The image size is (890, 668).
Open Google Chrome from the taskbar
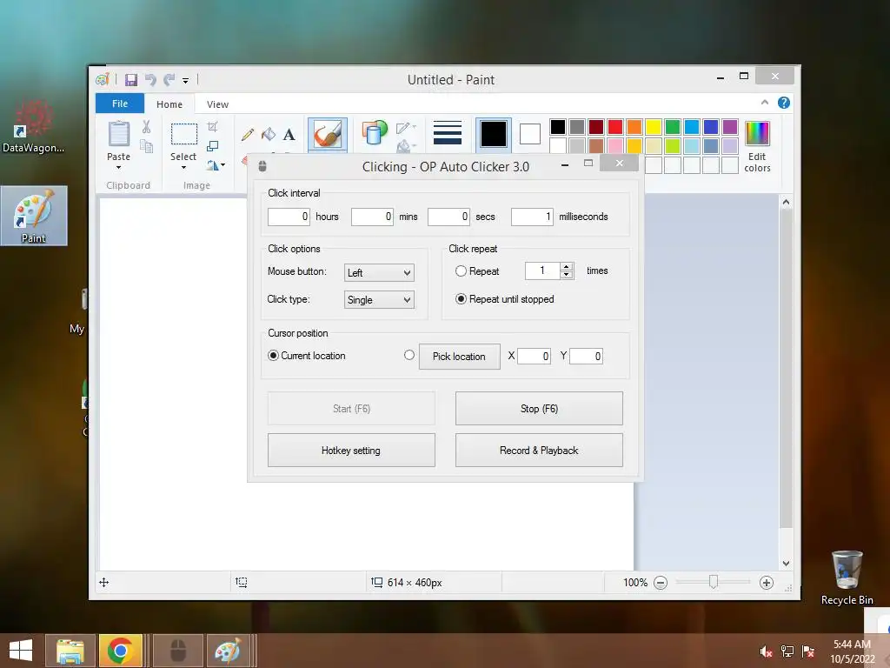pos(120,651)
